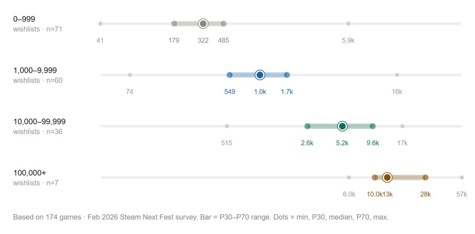Click the blue P30 dot above 549

[x=230, y=75]
